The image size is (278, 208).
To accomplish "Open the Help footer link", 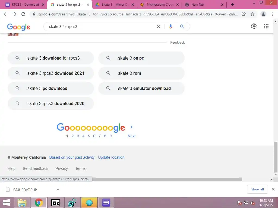I will coord(11,168).
